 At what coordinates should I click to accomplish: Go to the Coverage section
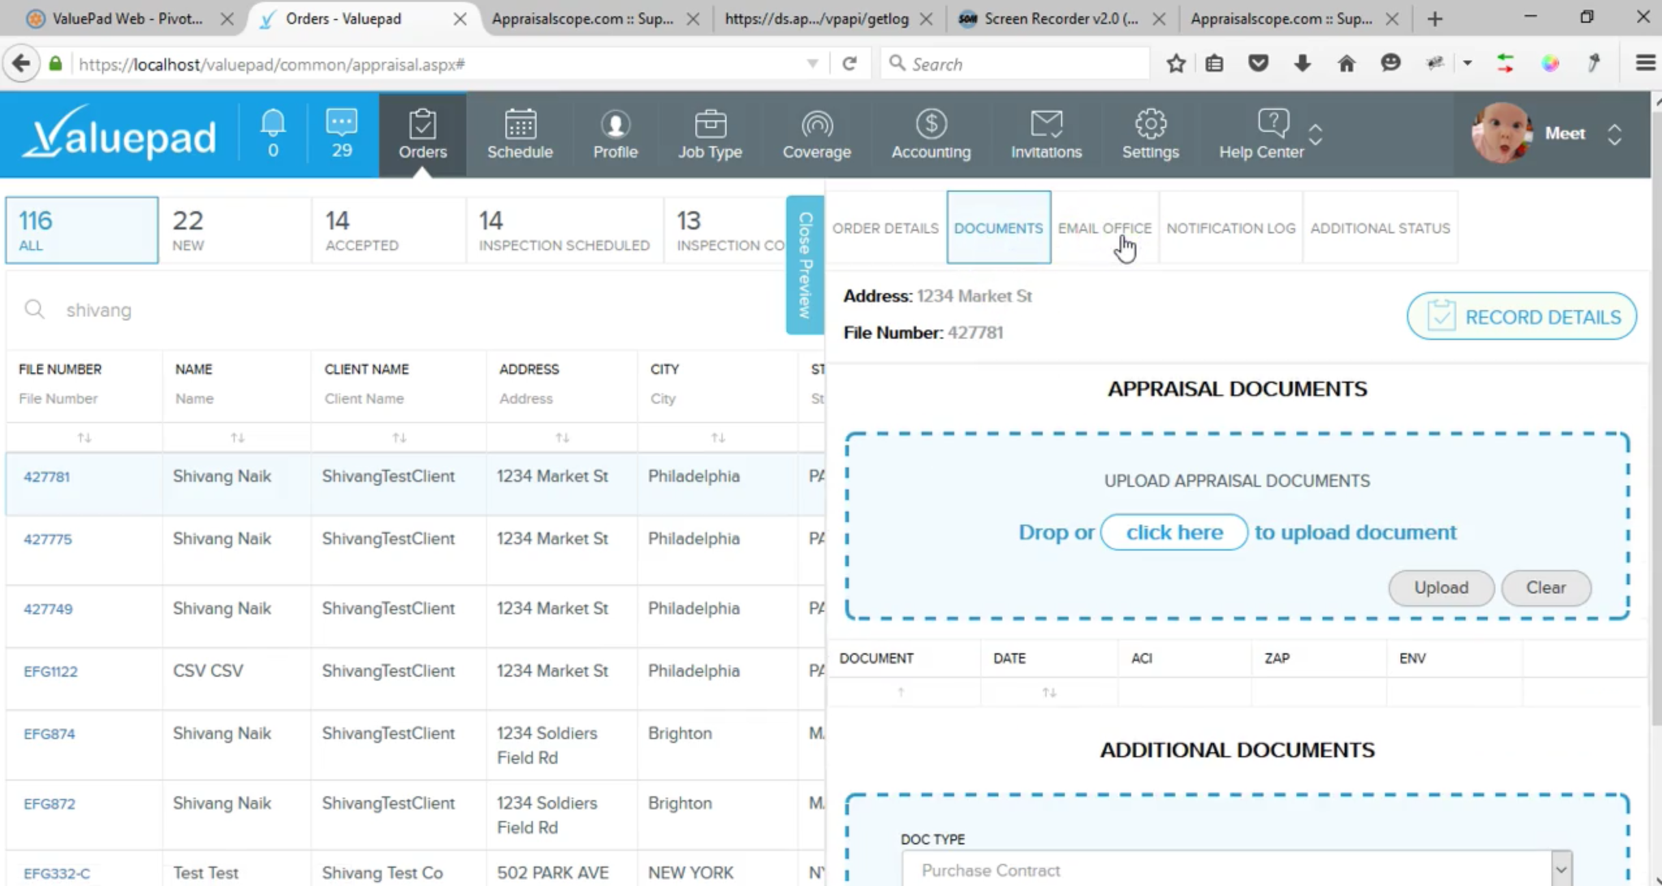[816, 135]
